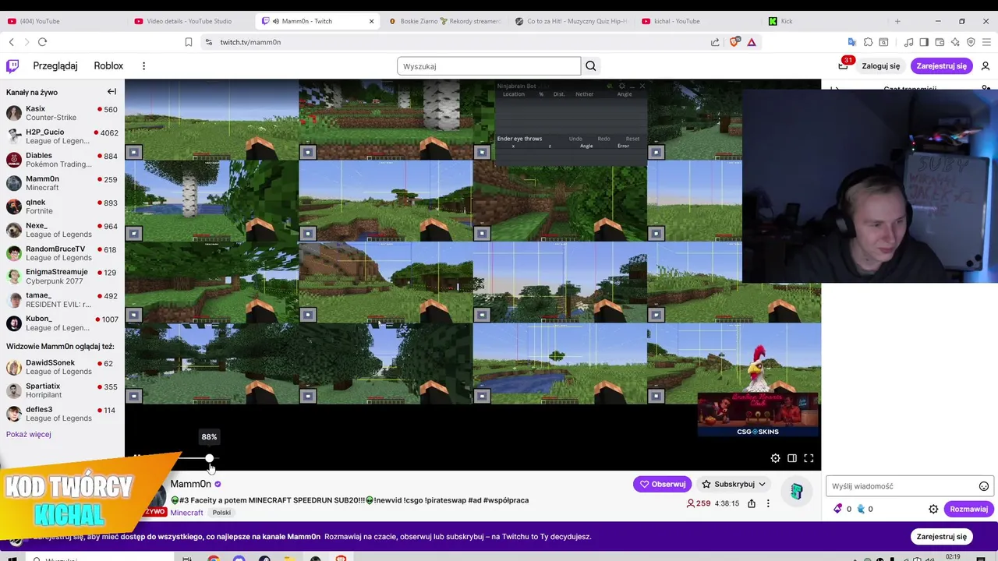Image resolution: width=998 pixels, height=561 pixels.
Task: Open H2P_Gucio channel in sidebar
Action: 62,136
